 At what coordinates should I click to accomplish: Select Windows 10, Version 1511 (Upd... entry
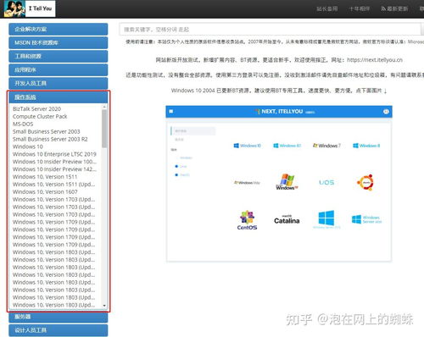[x=54, y=185]
